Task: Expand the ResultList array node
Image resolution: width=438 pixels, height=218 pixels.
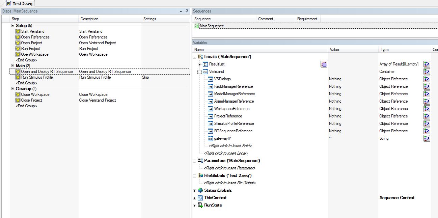Action: tap(199, 64)
